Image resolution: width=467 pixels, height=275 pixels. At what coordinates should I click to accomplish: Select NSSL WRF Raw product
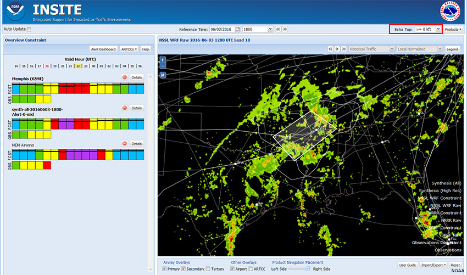(446, 206)
